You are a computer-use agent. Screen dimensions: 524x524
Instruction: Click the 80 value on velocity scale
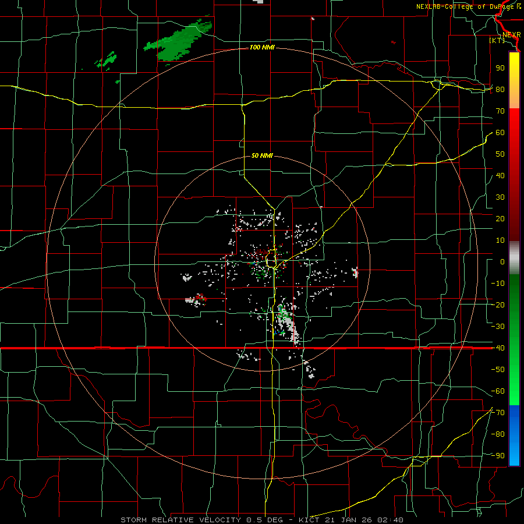tap(500, 90)
